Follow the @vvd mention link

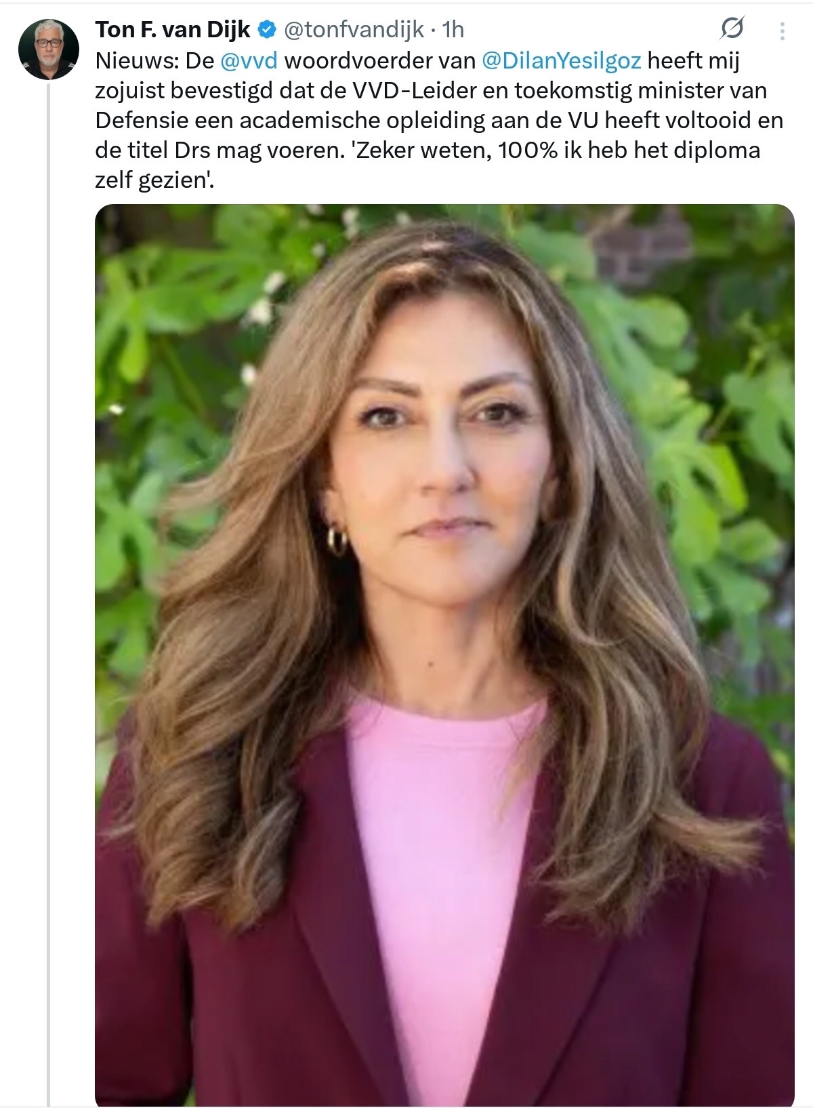coord(249,60)
